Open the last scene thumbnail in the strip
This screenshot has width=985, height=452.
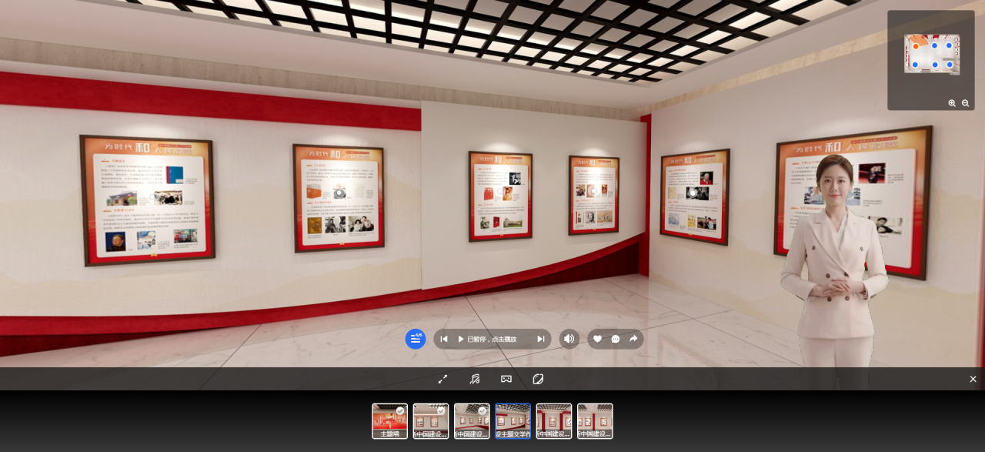[x=595, y=421]
